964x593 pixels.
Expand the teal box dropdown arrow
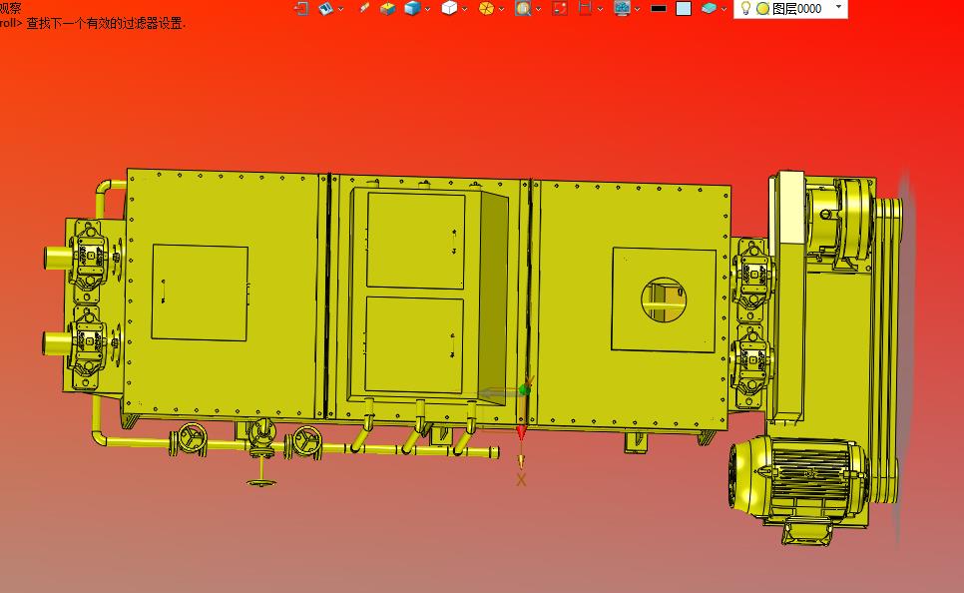(x=723, y=9)
